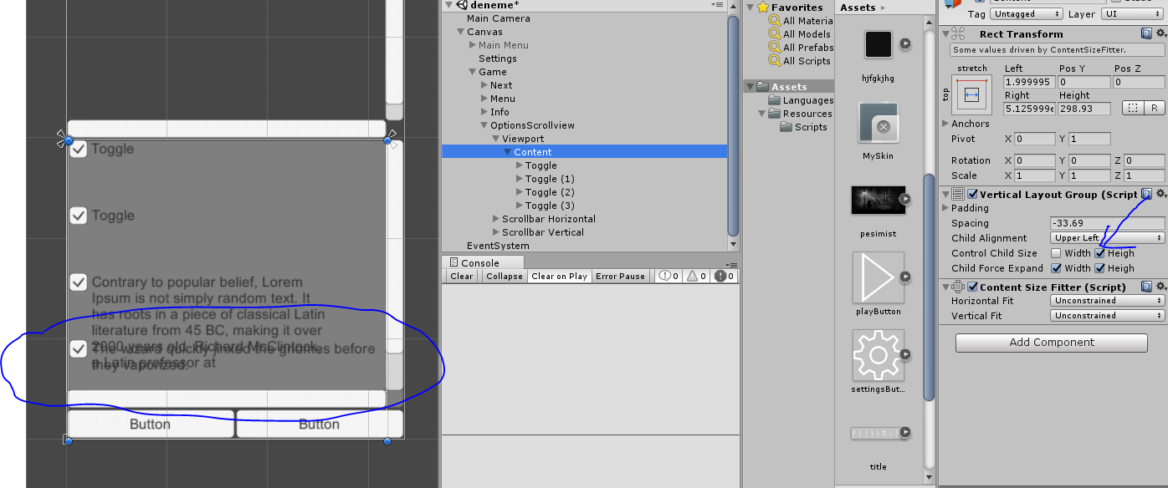Click the blue R button in Rect Transform
The width and height of the screenshot is (1168, 488).
point(1155,107)
